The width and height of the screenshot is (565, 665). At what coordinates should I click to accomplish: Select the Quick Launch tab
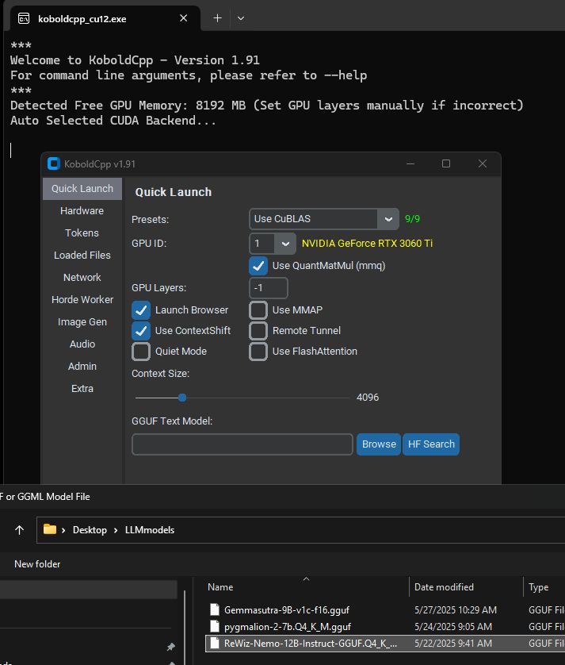82,189
